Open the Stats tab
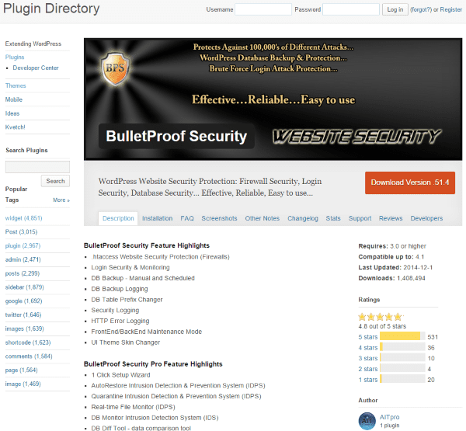466x431 pixels. [x=333, y=218]
